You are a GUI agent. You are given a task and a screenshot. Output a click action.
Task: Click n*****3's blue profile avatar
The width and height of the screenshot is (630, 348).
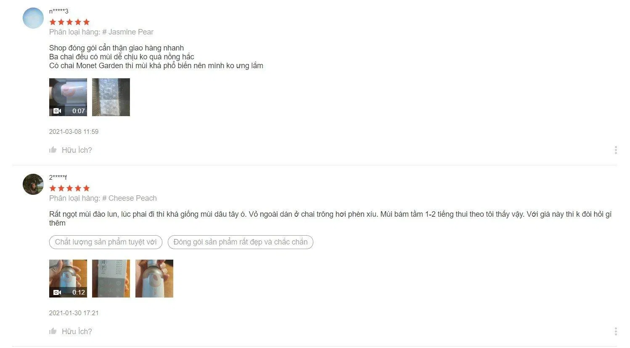(33, 18)
